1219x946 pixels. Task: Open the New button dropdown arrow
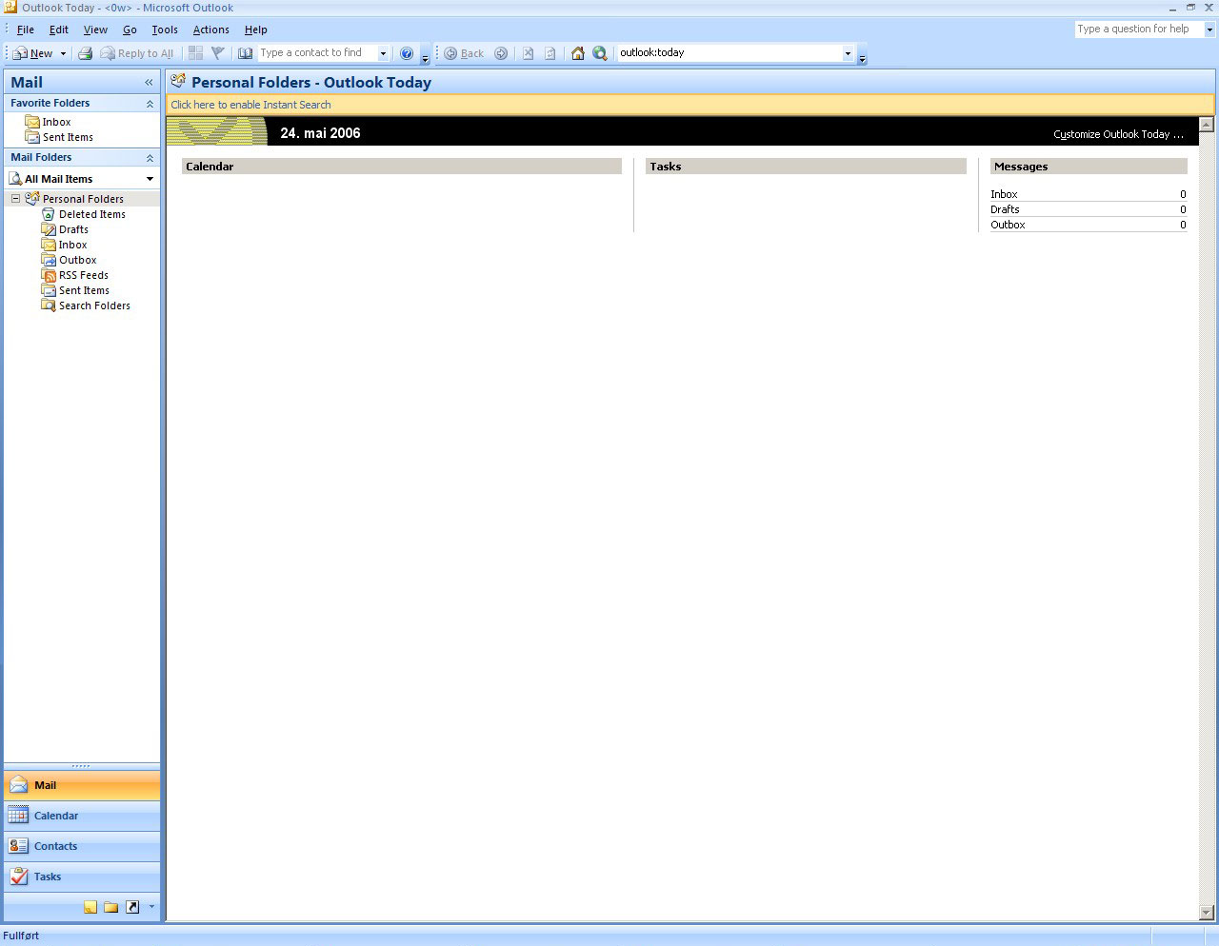pyautogui.click(x=63, y=53)
